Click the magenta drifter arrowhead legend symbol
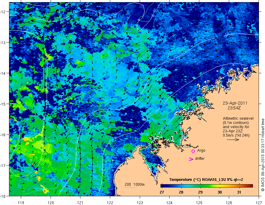Image resolution: width=265 pixels, height=205 pixels. coord(191,159)
